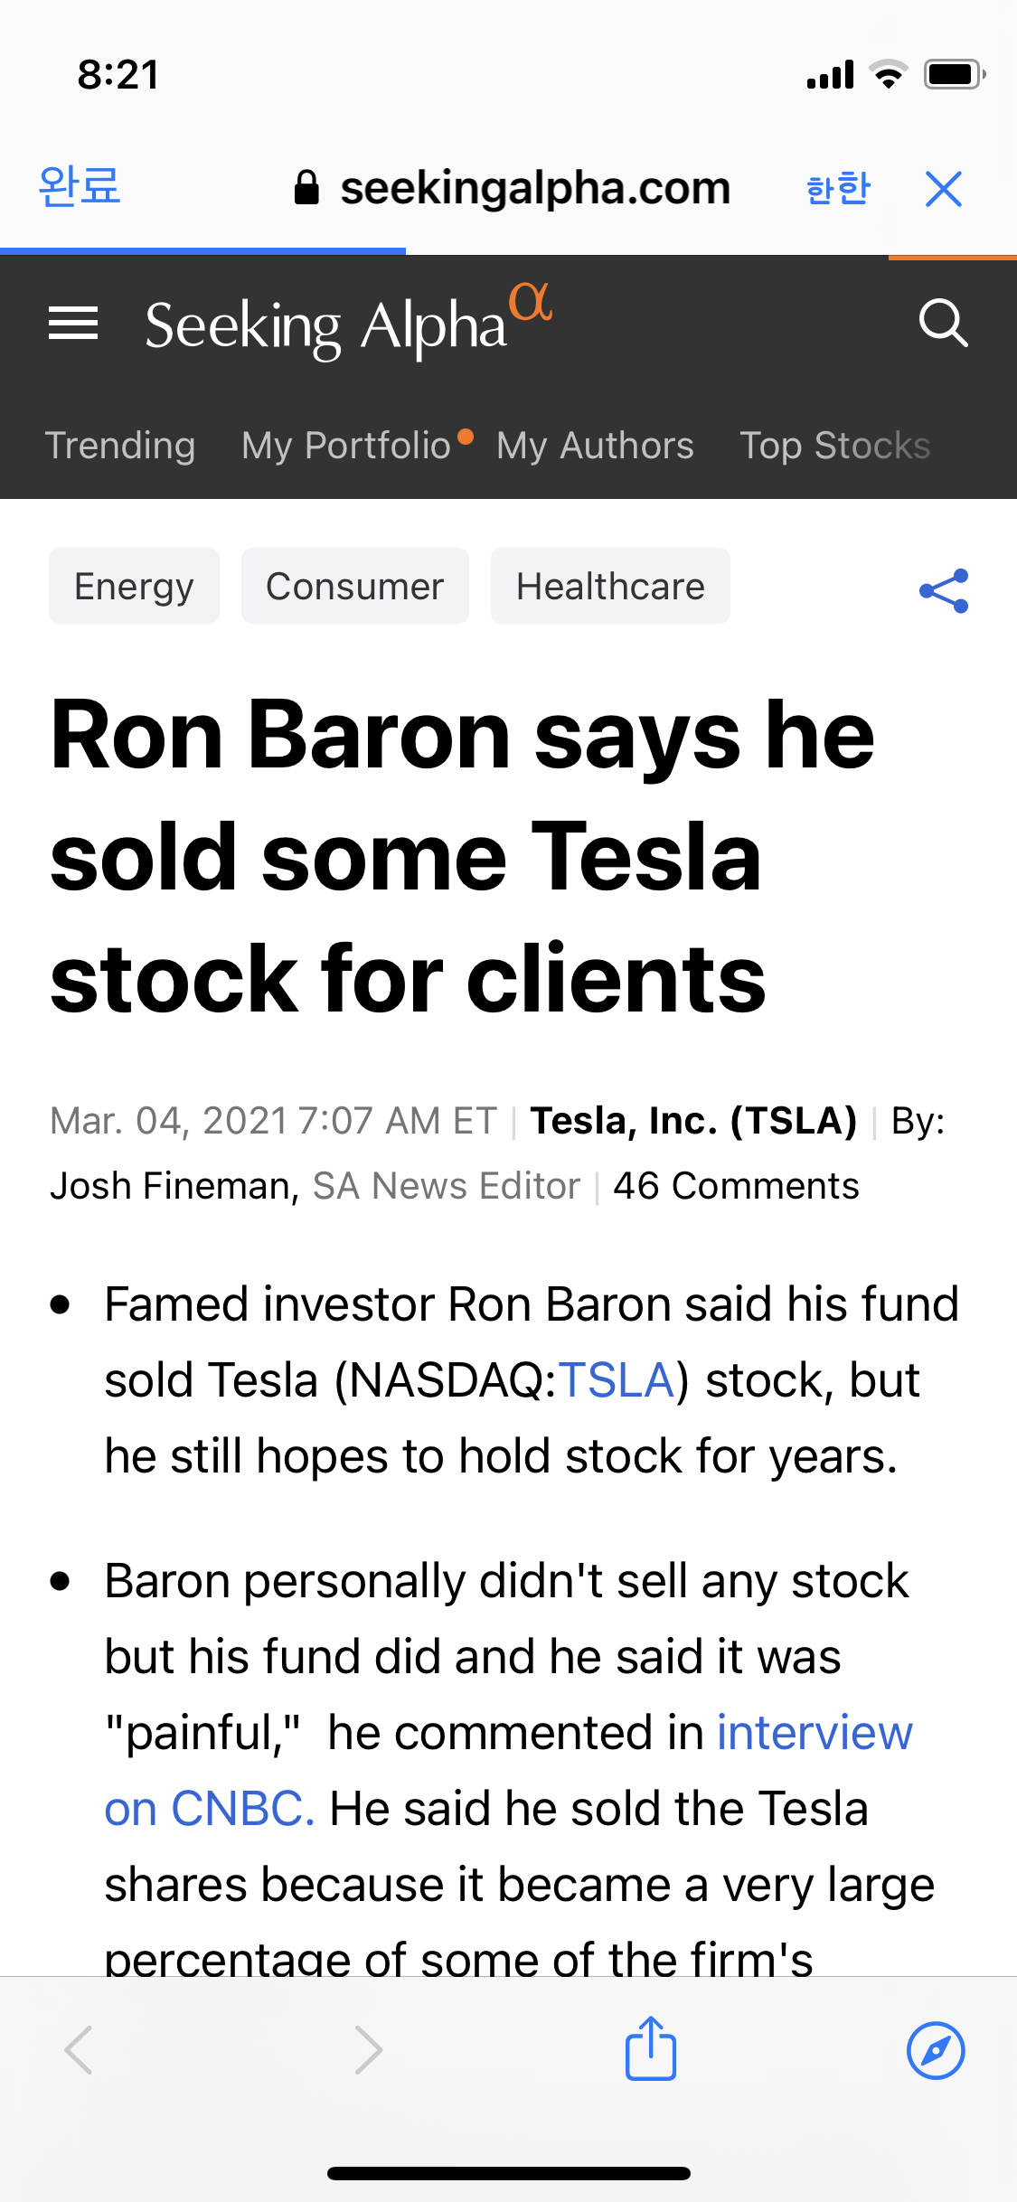Viewport: 1017px width, 2202px height.
Task: Select the Energy category chip
Action: (134, 587)
